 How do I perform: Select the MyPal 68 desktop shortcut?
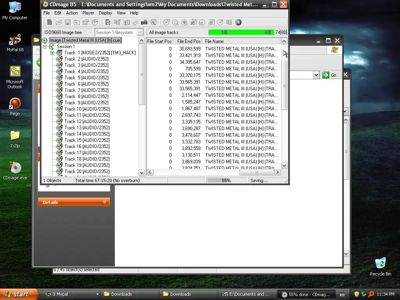[15, 43]
